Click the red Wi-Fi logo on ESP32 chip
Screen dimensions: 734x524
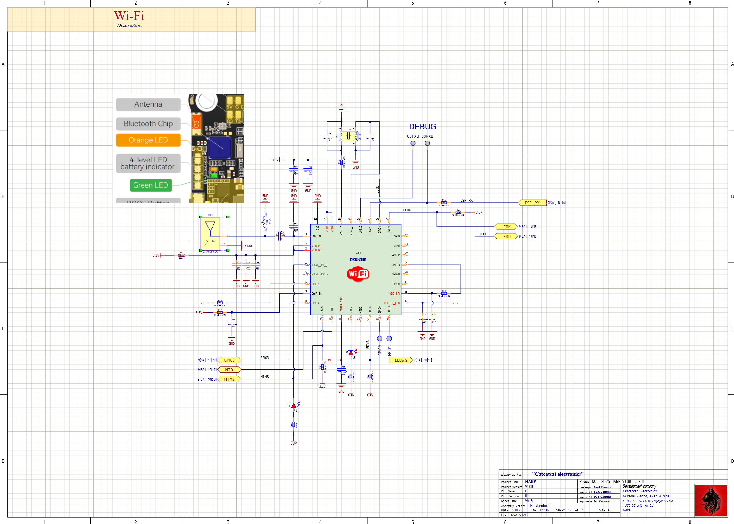358,274
